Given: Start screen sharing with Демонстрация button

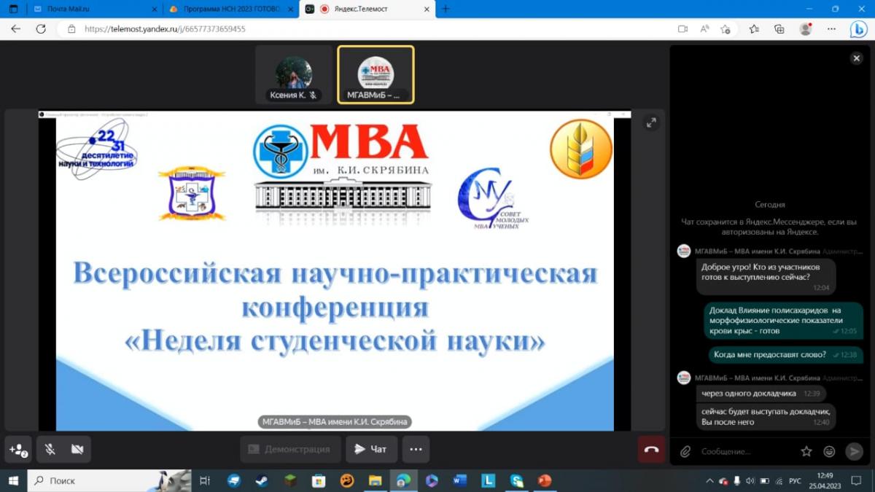Looking at the screenshot, I should [x=290, y=450].
